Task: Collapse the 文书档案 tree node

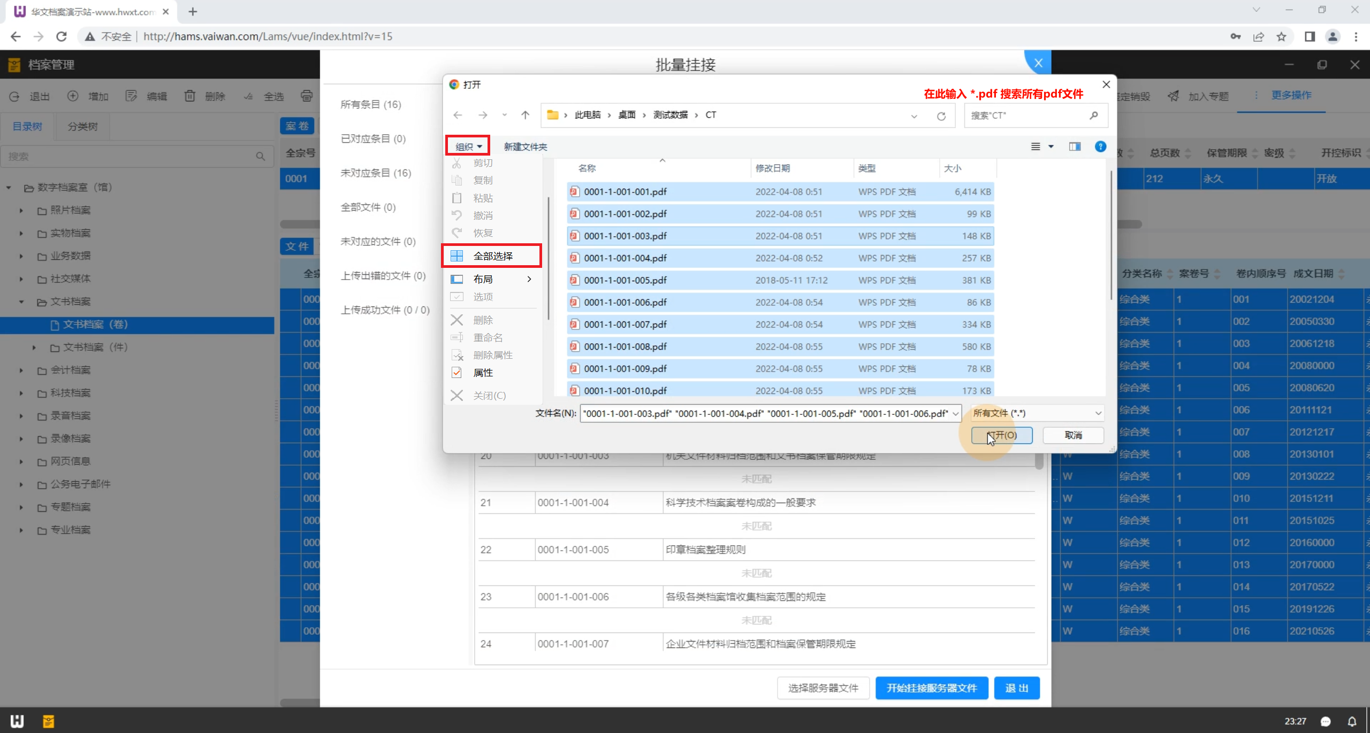Action: coord(21,302)
